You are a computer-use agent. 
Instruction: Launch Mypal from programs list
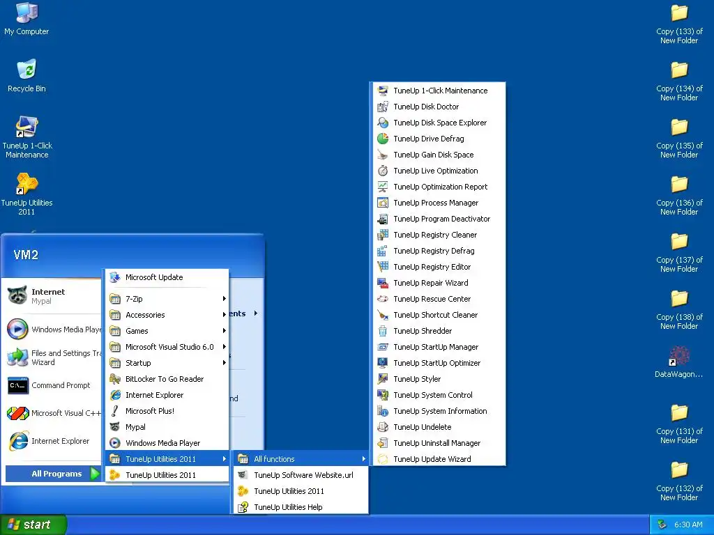pos(168,427)
